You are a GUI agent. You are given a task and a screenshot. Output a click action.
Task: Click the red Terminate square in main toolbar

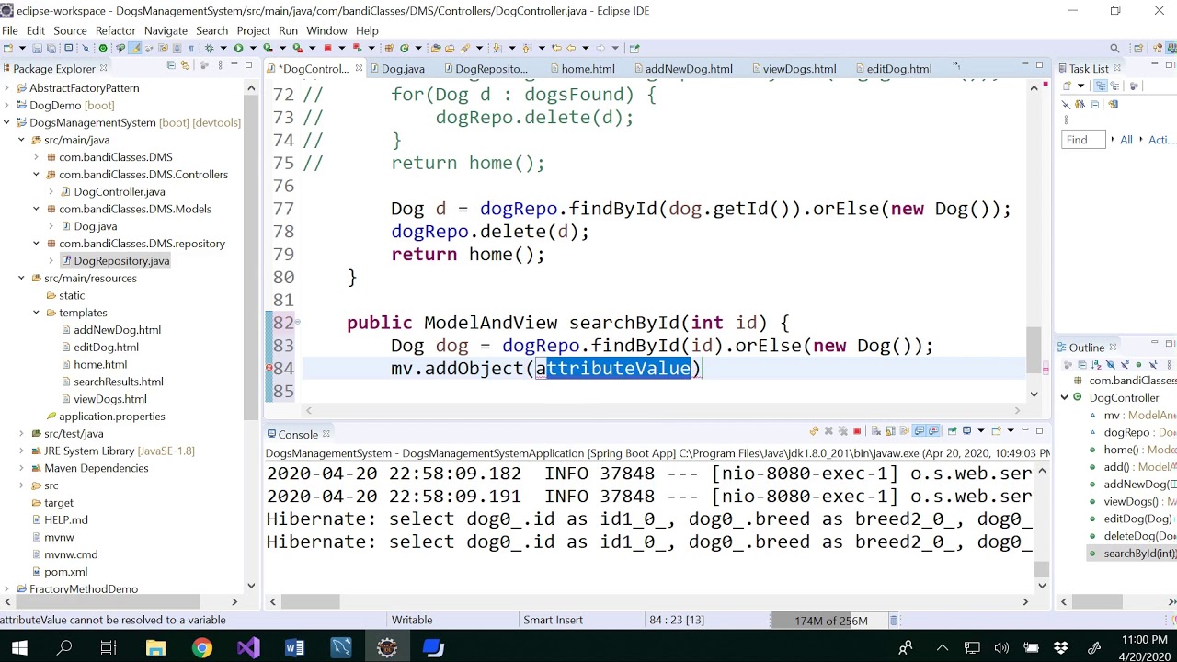pyautogui.click(x=327, y=48)
